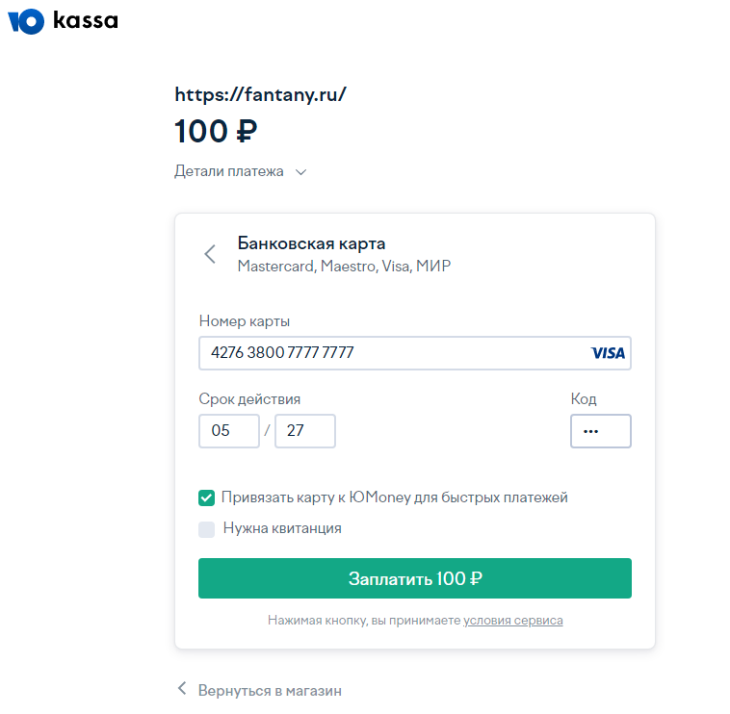This screenshot has height=714, width=730.
Task: Select the expiry month field showing 05
Action: (228, 430)
